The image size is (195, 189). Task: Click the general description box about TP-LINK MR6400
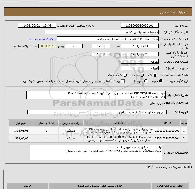click(x=96, y=95)
